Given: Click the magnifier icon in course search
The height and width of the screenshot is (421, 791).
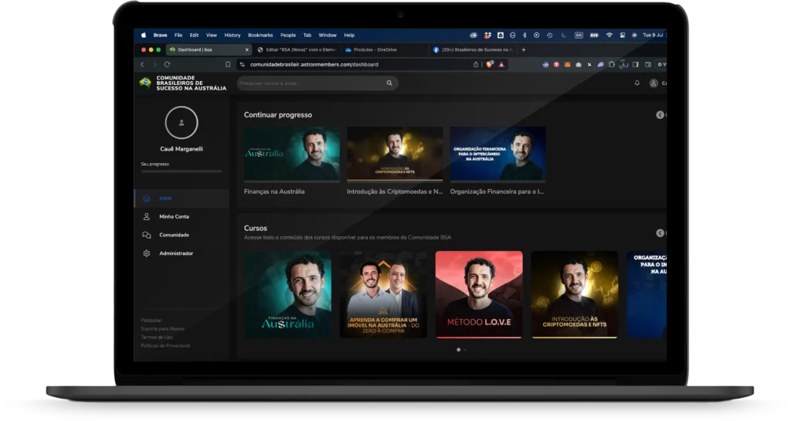Looking at the screenshot, I should click(x=389, y=83).
